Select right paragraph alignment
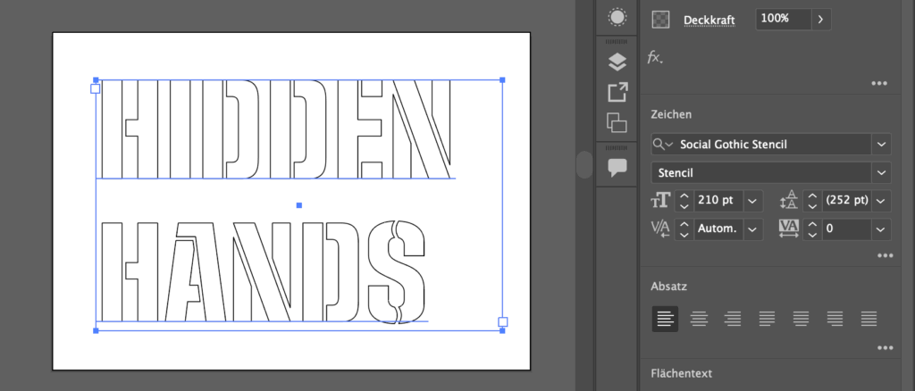This screenshot has width=915, height=391. click(x=733, y=318)
